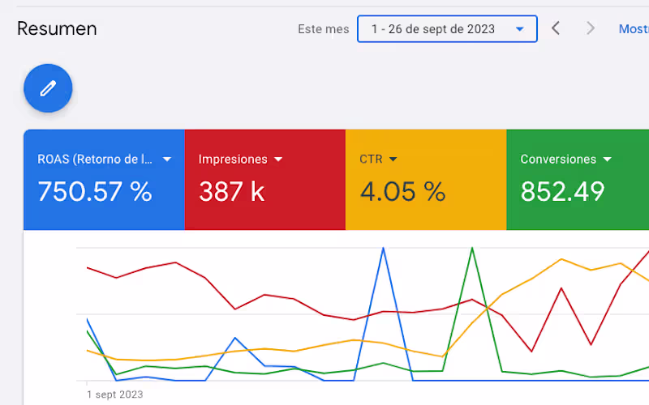Click the 'Este mes' period label
Viewport: 649px width, 405px height.
tap(324, 29)
